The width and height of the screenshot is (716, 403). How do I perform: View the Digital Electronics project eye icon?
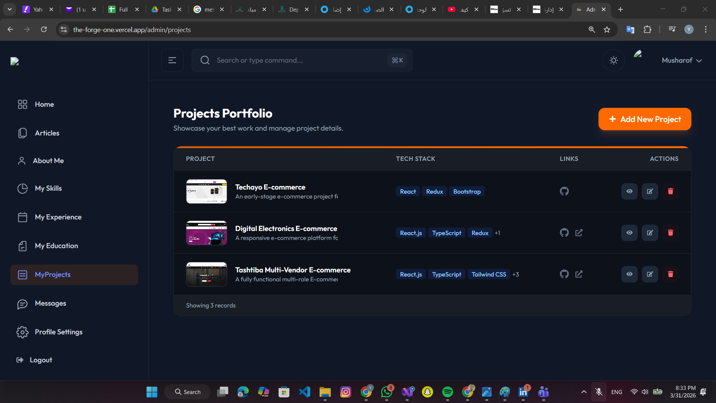click(629, 233)
